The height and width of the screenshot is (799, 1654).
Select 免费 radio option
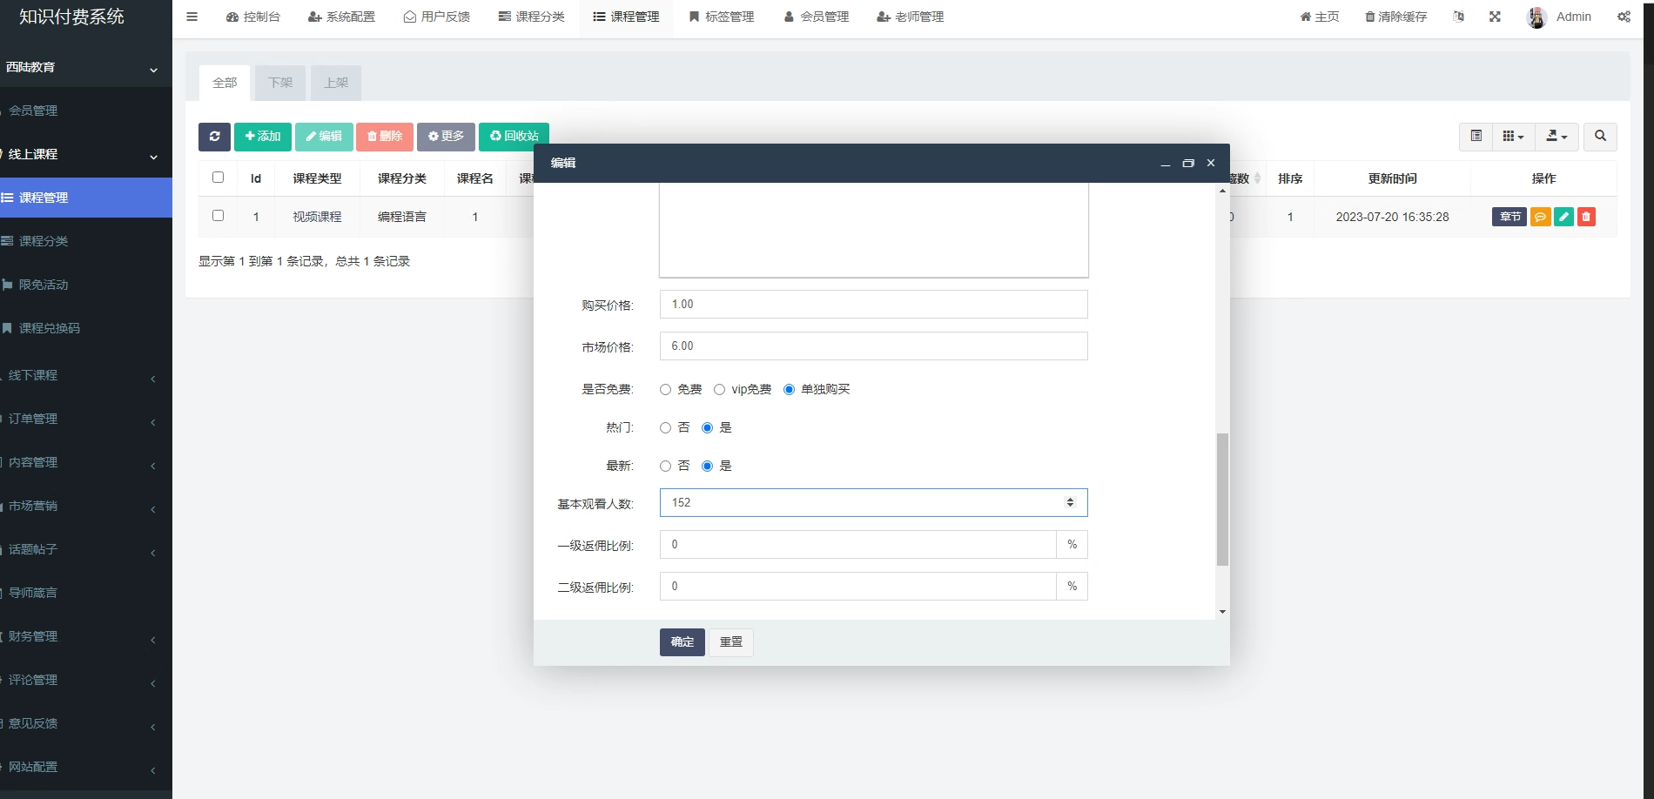pos(666,390)
